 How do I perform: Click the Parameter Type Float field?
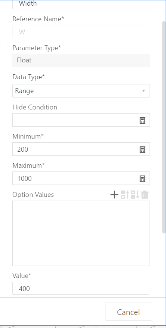click(x=81, y=61)
